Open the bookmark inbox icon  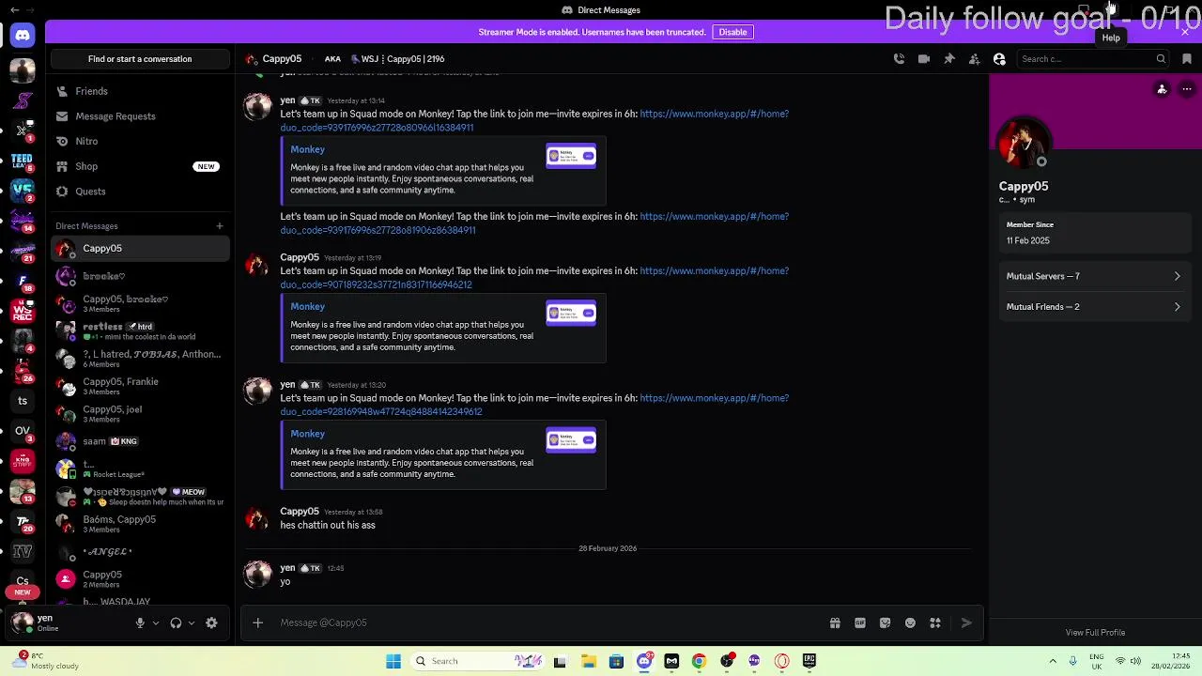pos(1187,59)
